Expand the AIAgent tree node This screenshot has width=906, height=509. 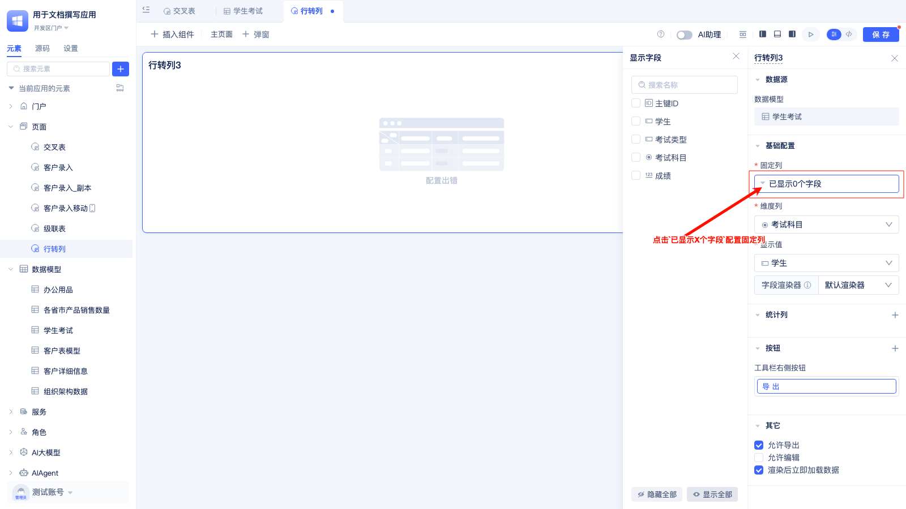[x=11, y=473]
